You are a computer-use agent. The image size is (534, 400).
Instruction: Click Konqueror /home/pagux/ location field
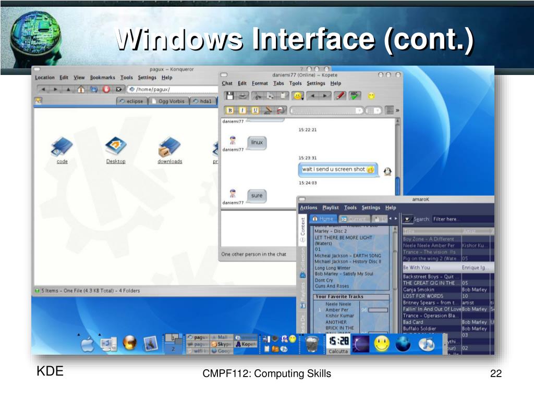(173, 90)
